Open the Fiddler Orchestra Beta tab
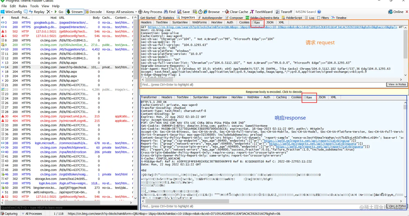Screen dimensions: 409x216 [x=262, y=18]
